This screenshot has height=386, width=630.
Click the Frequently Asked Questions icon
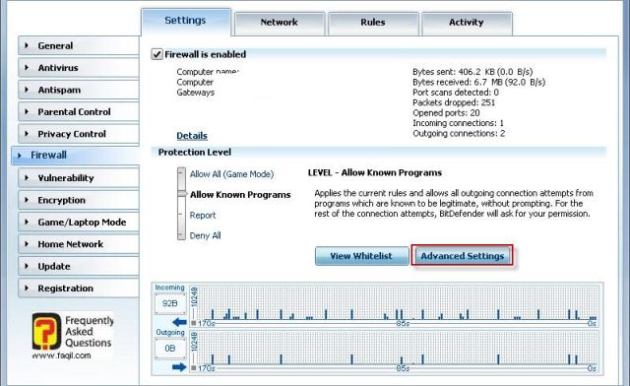[46, 331]
